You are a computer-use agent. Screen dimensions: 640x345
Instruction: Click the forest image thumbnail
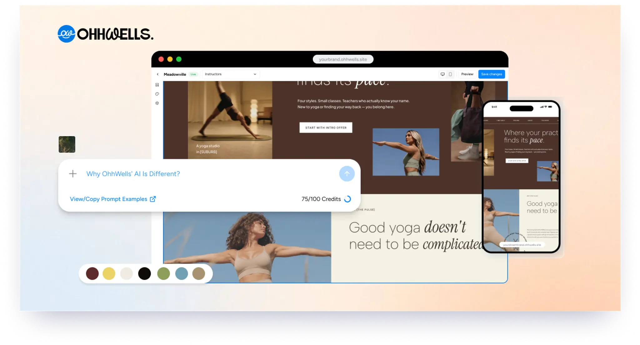click(x=67, y=144)
